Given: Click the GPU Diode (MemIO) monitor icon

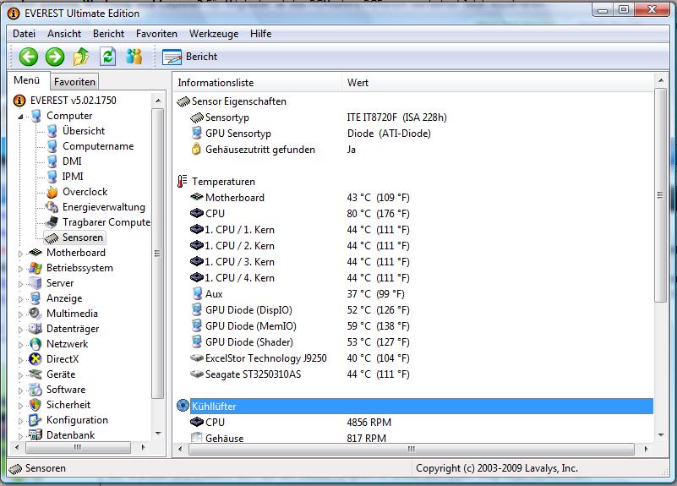Looking at the screenshot, I should 197,325.
